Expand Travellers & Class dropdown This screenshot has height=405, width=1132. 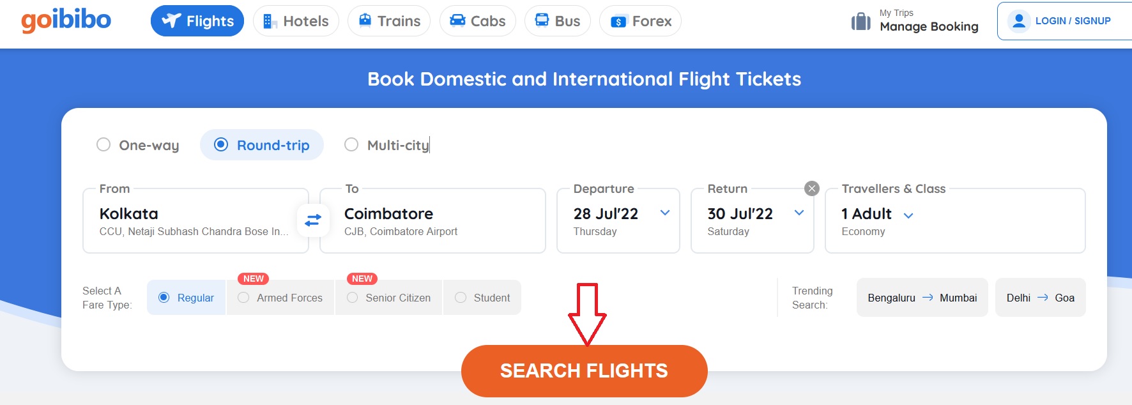click(908, 215)
